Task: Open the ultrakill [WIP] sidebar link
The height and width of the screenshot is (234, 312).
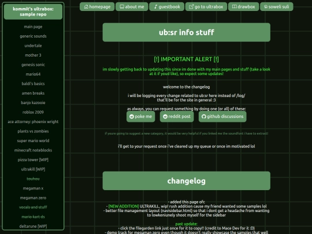Action: [33, 169]
